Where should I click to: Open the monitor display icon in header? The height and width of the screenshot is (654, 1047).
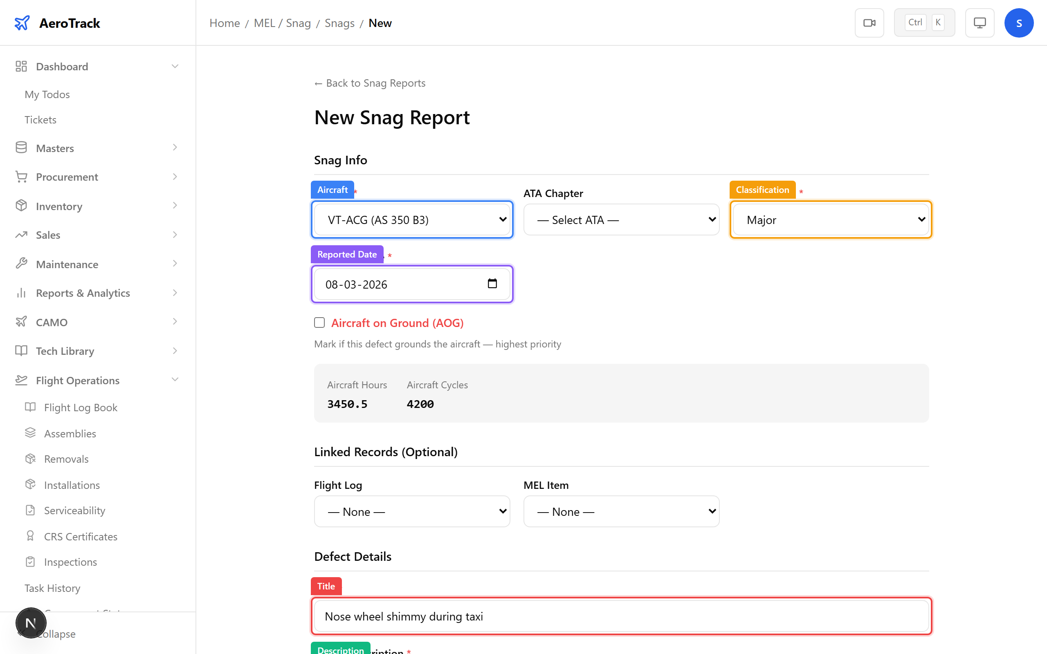click(979, 22)
